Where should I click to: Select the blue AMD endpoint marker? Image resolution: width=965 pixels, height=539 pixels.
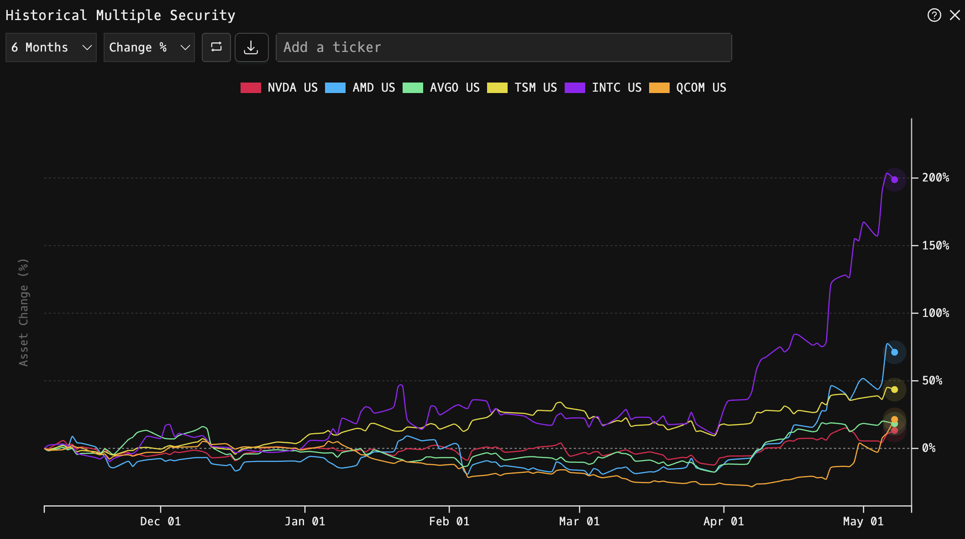tap(894, 352)
